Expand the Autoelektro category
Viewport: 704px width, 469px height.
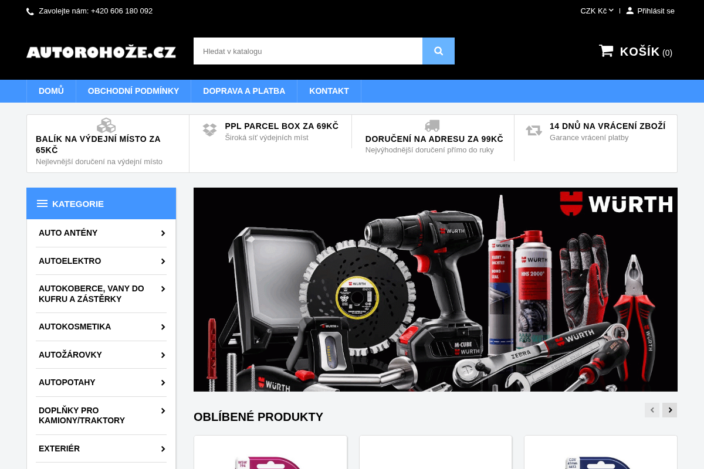click(163, 261)
